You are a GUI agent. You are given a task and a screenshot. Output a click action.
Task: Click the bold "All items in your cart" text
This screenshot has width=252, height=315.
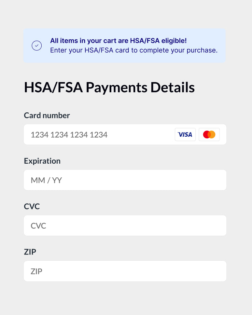89,41
